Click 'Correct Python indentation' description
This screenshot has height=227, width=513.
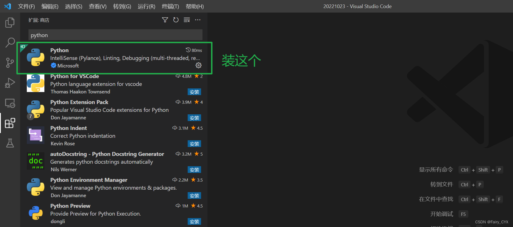point(83,136)
